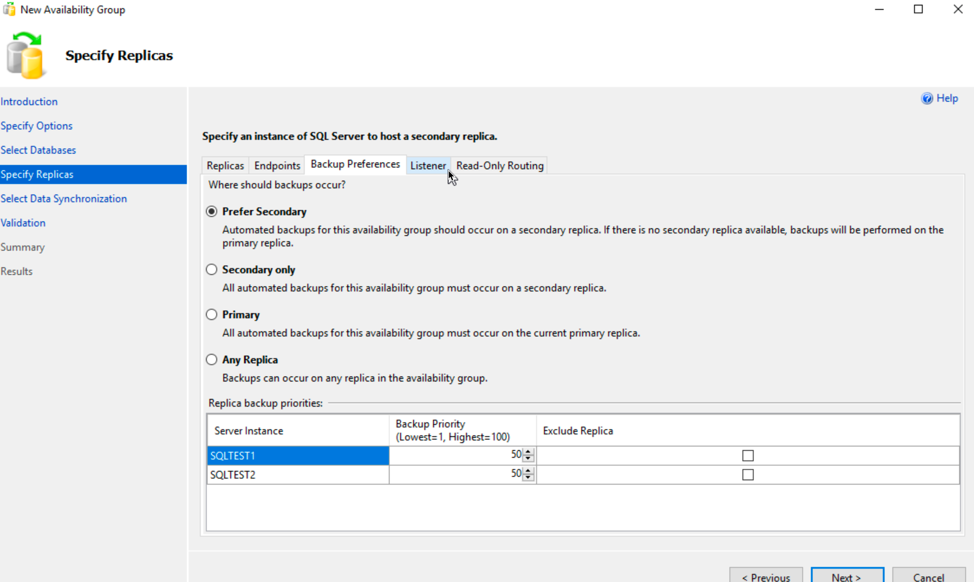Switch to the Read-Only Routing tab
974x582 pixels.
[500, 166]
